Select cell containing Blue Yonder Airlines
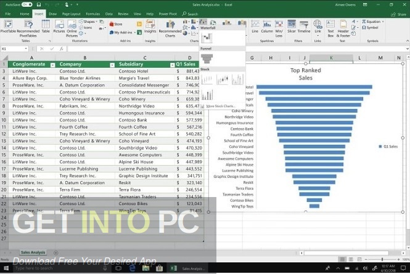This screenshot has width=410, height=274. 85,78
